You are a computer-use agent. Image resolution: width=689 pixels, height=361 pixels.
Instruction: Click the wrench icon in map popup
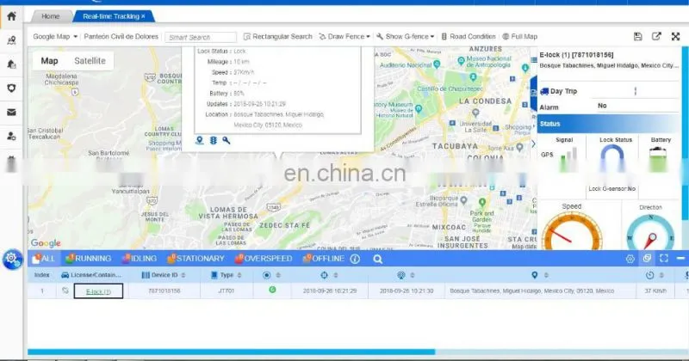coord(227,140)
